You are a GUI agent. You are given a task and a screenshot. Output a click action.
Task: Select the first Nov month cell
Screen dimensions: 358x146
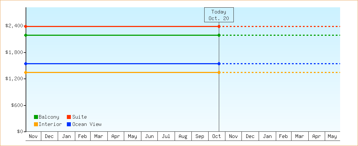33,137
